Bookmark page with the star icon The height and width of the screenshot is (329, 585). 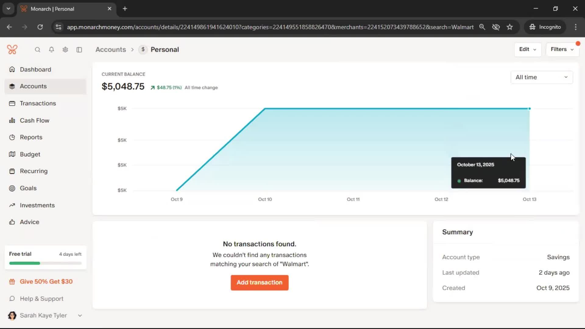click(510, 27)
